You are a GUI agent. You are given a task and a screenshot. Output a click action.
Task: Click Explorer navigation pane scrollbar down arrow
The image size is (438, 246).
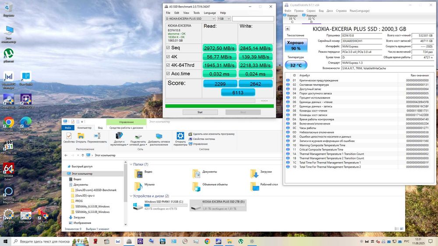125,224
